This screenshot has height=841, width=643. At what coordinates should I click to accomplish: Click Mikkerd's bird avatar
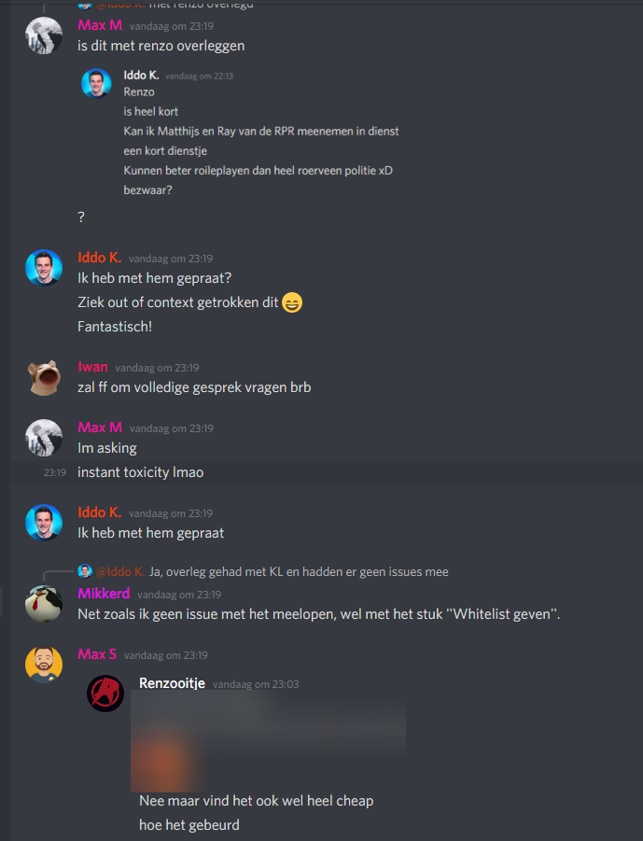coord(44,604)
